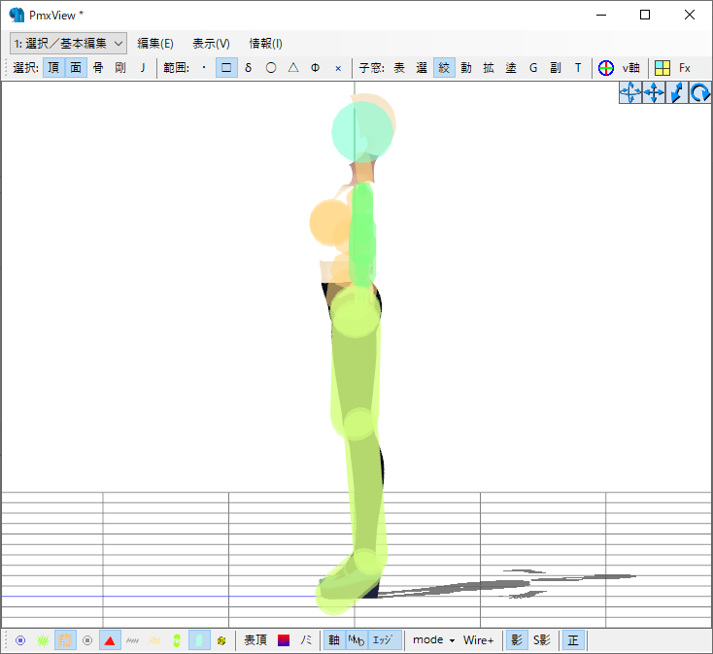The width and height of the screenshot is (713, 654).
Task: Click the diagonal zoom arrow icon
Action: 677,92
